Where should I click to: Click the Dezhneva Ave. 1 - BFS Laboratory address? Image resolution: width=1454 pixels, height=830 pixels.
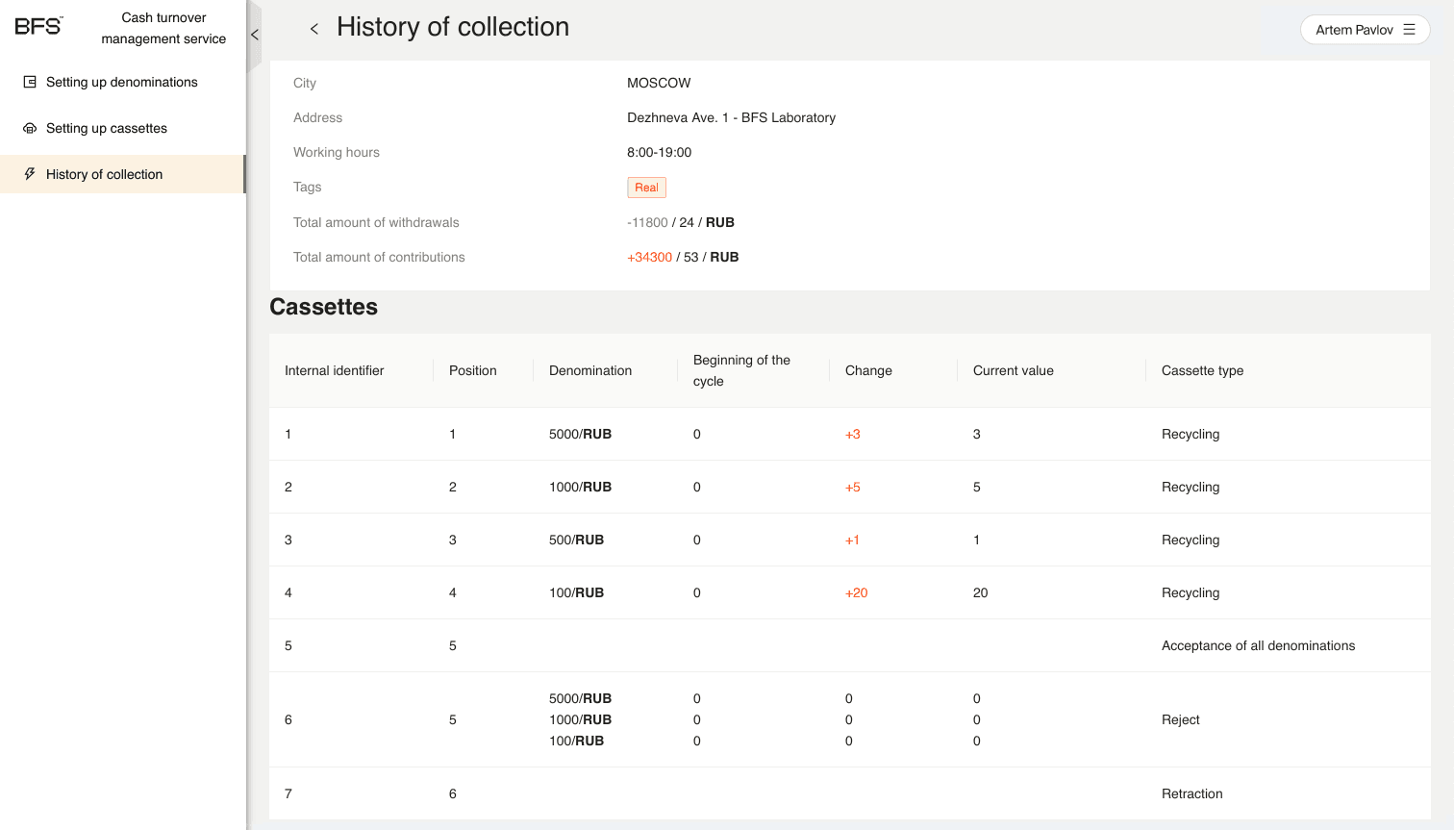pos(731,117)
